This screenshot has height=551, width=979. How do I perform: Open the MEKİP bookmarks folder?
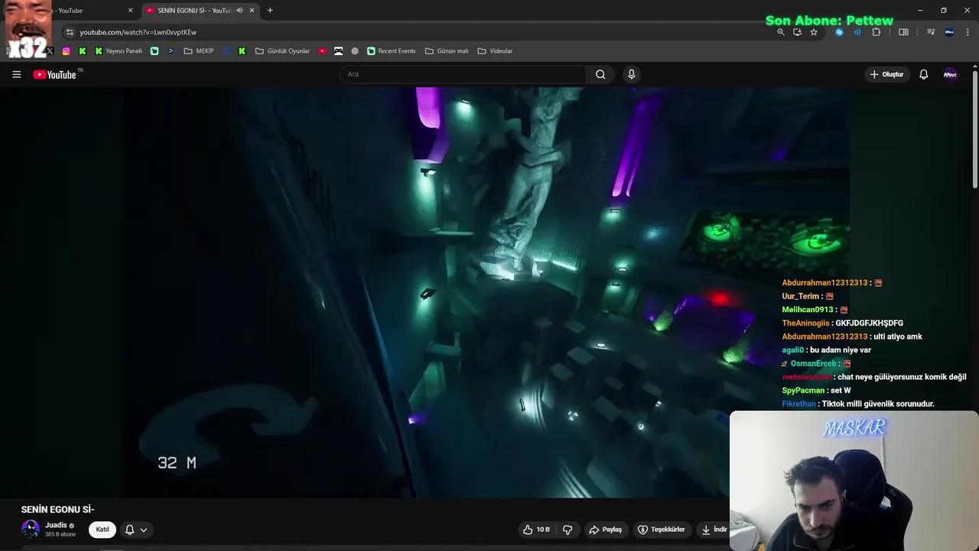pos(199,51)
